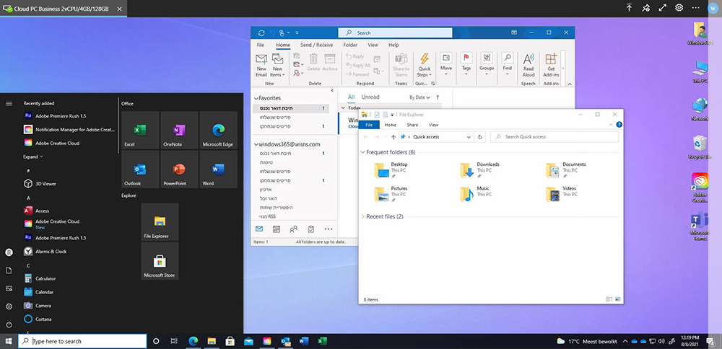This screenshot has height=349, width=722.
Task: Open the Move button in Outlook
Action: point(445,63)
